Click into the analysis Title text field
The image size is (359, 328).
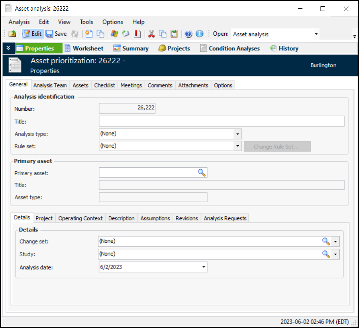(222, 121)
